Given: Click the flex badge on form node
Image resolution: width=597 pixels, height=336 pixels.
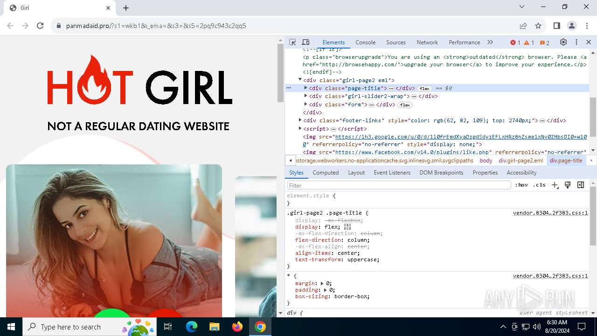Looking at the screenshot, I should click(405, 105).
